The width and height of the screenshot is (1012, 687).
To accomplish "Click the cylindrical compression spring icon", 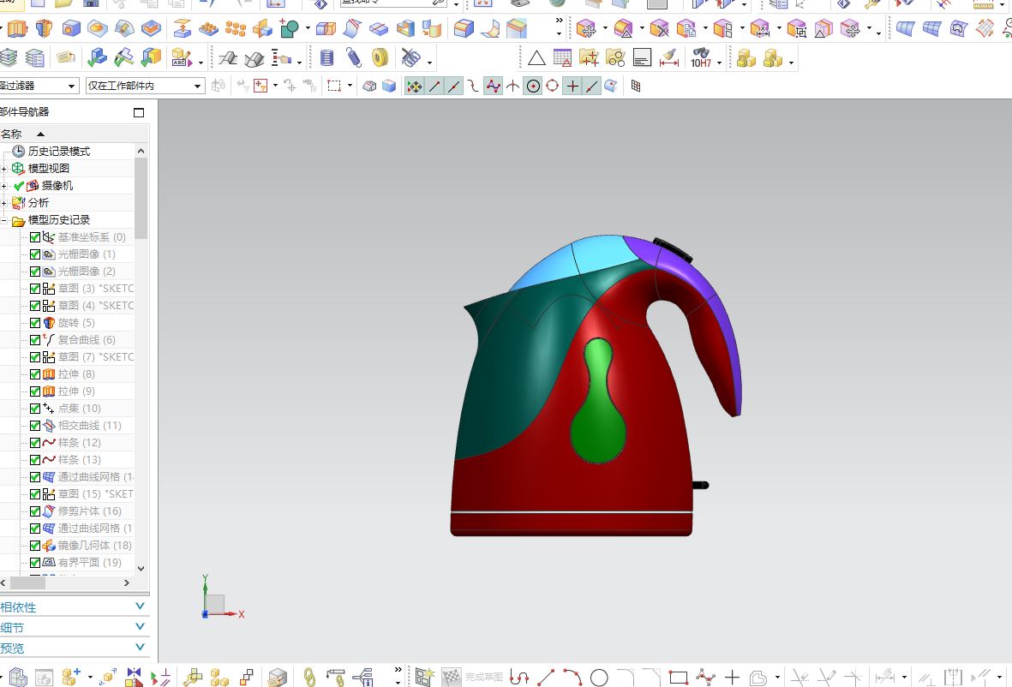I will [327, 59].
